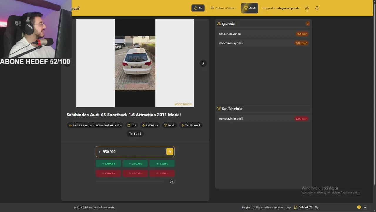Subtract 100.000 ₺ from the guess
376x212 pixels.
(x=108, y=173)
